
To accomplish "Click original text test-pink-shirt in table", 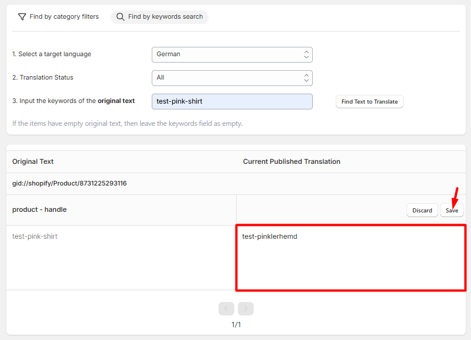I will [35, 236].
